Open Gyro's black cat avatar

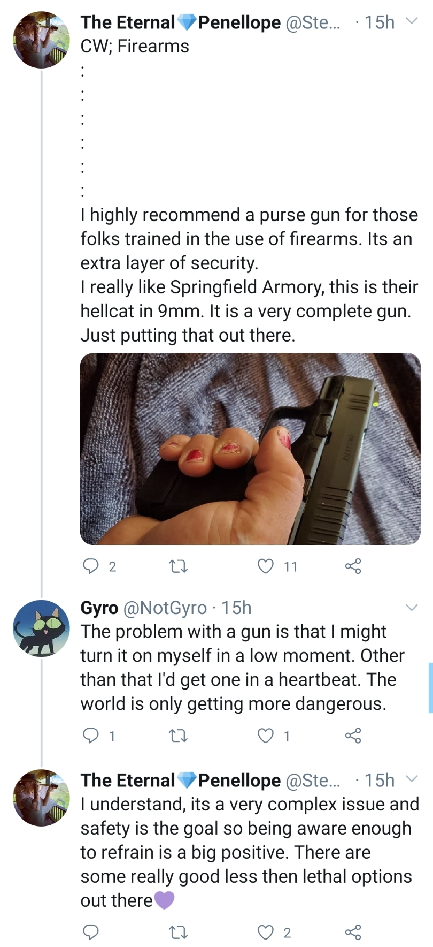click(41, 628)
